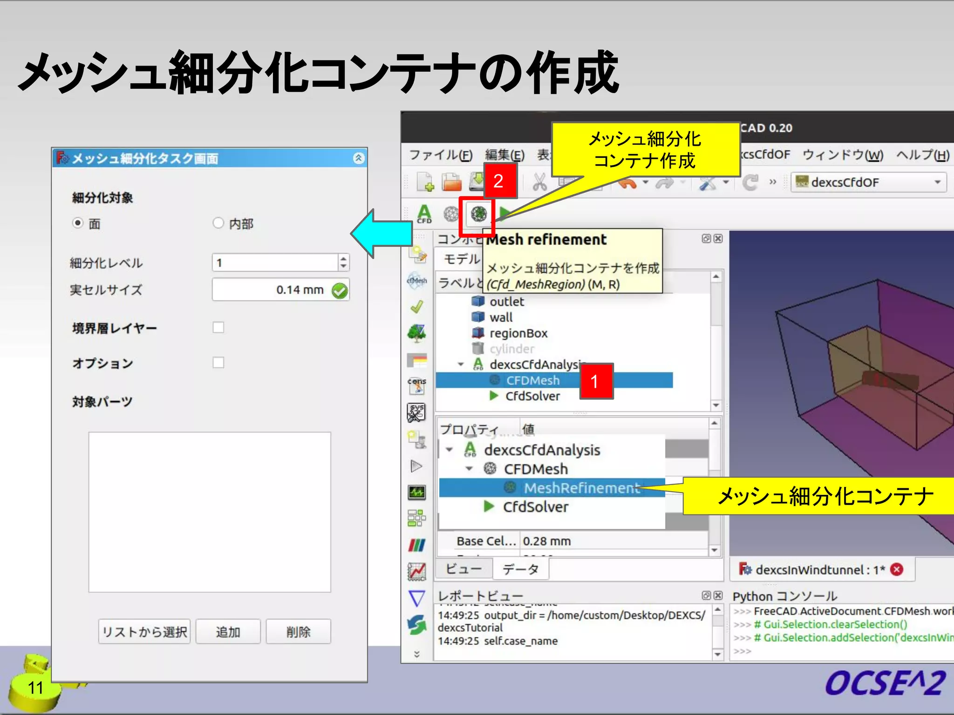Image resolution: width=954 pixels, height=715 pixels.
Task: Click the scissors cut icon
Action: 539,182
